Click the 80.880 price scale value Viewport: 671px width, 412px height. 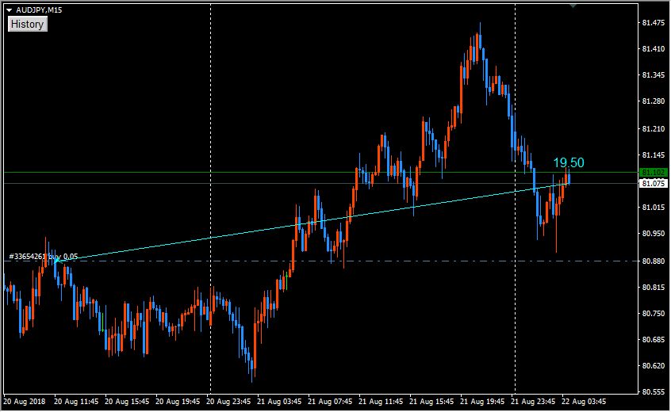654,261
